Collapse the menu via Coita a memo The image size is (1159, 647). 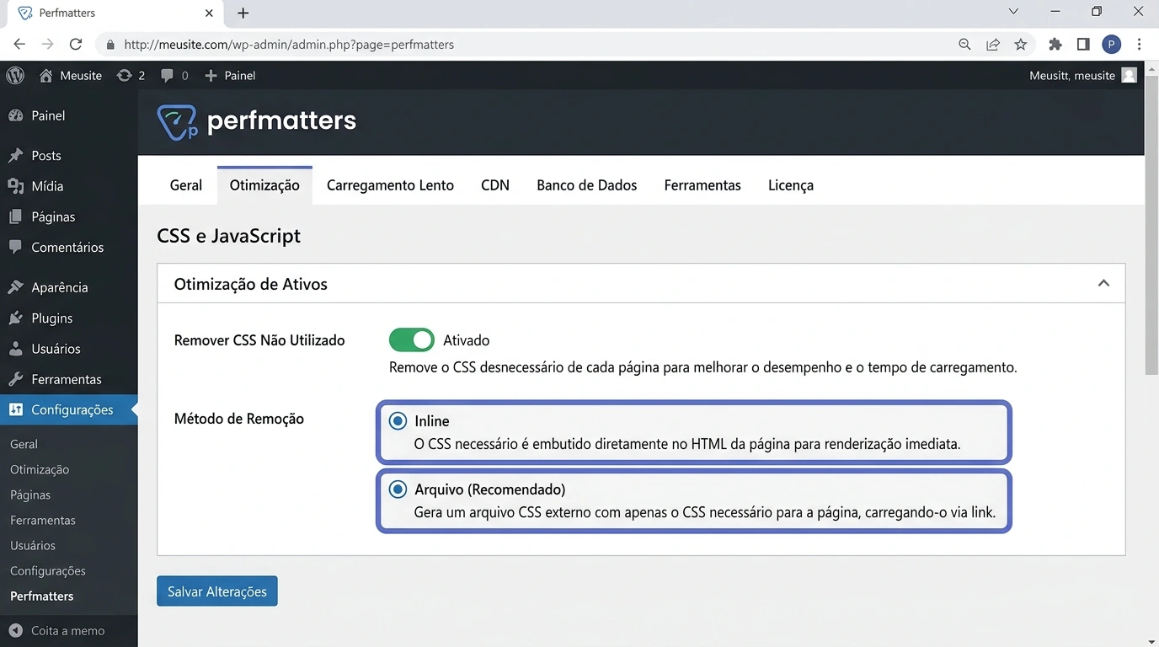69,630
